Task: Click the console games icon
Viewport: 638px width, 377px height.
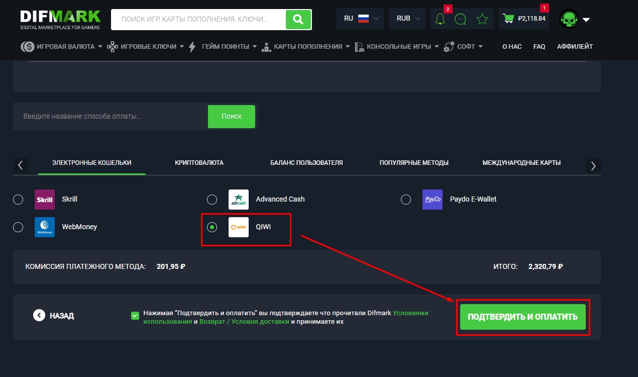Action: [359, 47]
